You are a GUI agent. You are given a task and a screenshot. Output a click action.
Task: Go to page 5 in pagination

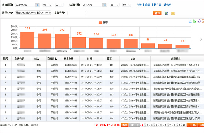(x=161, y=125)
